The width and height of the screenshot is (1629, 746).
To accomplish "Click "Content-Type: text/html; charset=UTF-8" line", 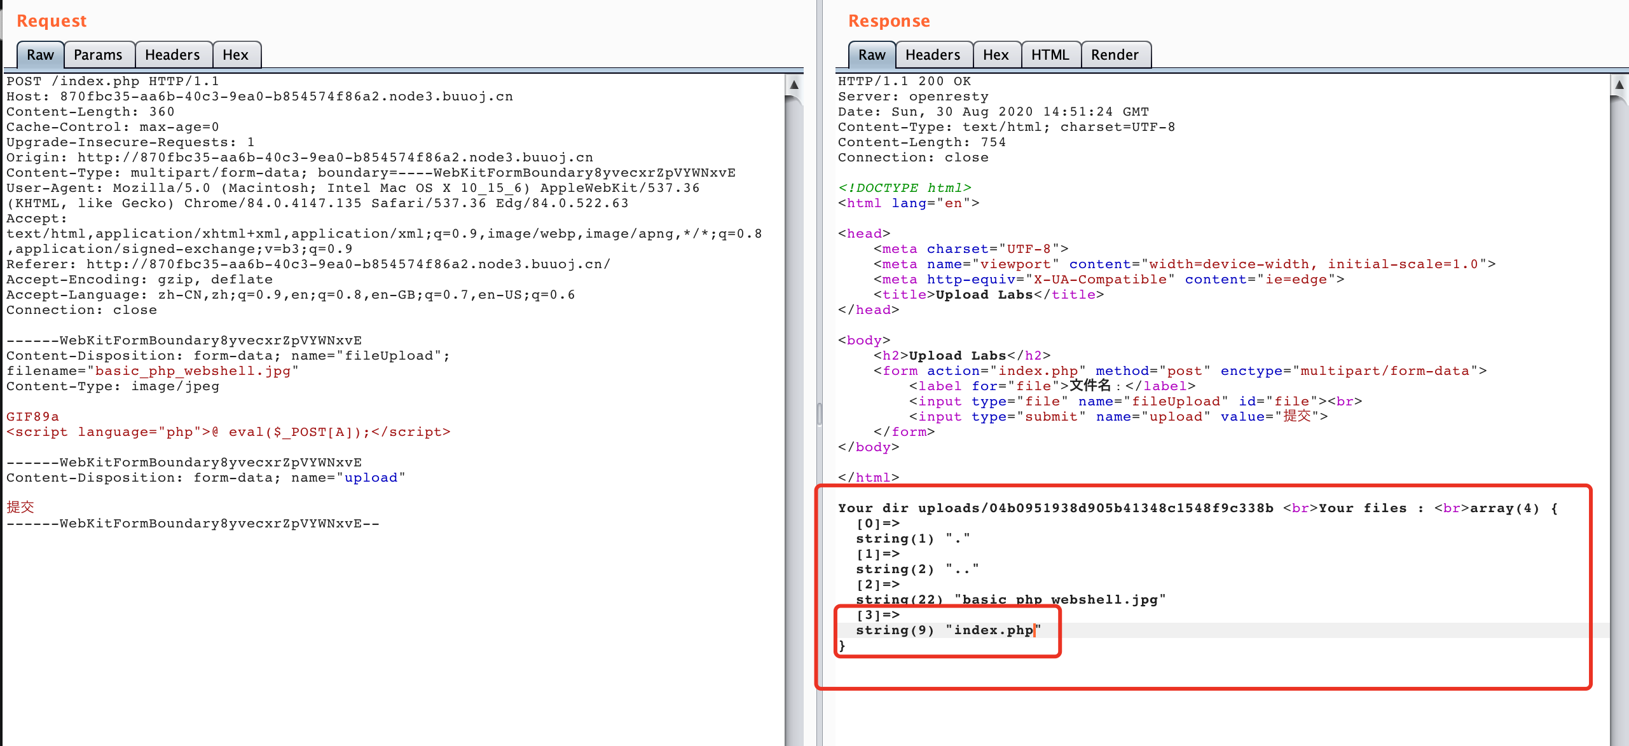I will pos(1007,127).
